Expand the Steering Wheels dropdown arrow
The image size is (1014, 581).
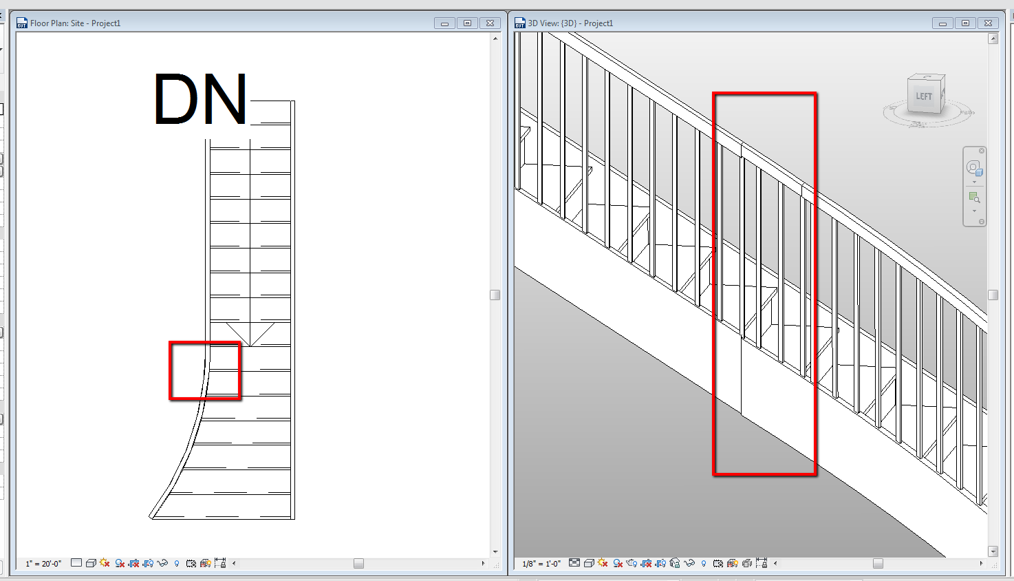coord(974,182)
